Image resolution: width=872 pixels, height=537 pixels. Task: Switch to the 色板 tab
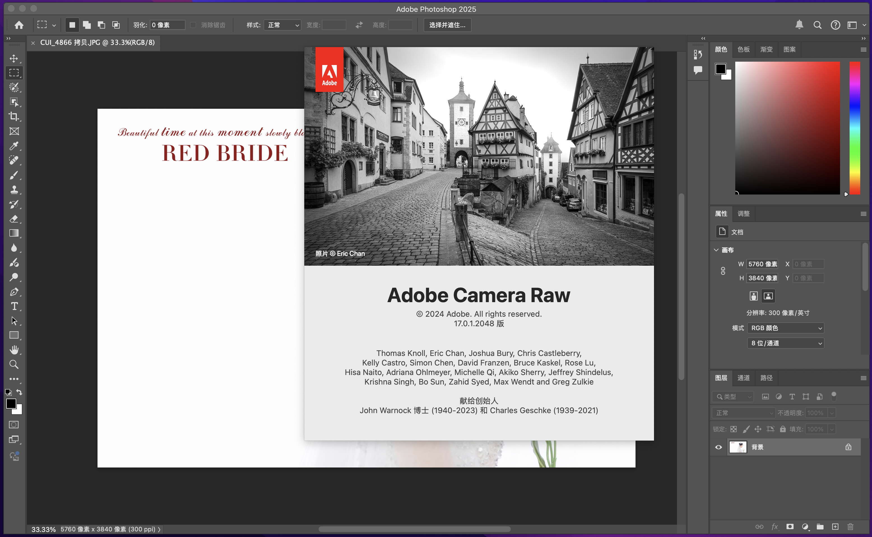coord(743,49)
